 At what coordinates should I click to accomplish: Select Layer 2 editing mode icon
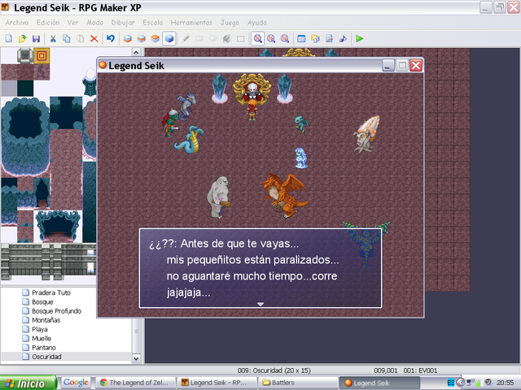tap(142, 38)
